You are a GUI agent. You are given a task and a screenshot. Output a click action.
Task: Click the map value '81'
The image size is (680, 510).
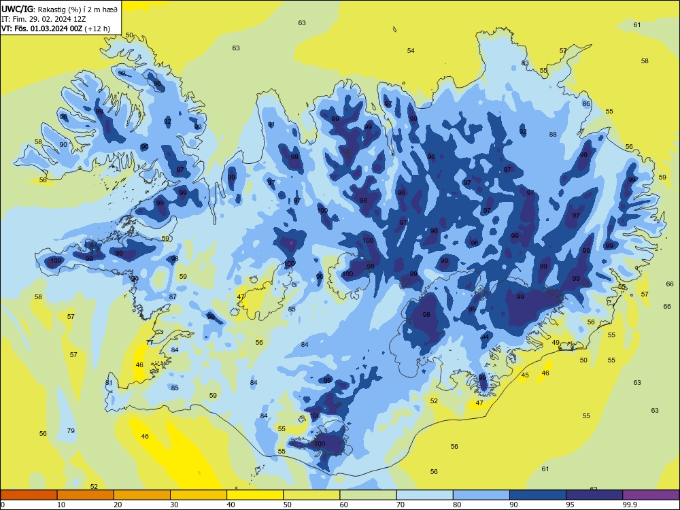coord(108,382)
